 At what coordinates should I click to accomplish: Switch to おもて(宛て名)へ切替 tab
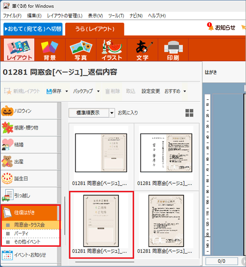[x=33, y=29]
